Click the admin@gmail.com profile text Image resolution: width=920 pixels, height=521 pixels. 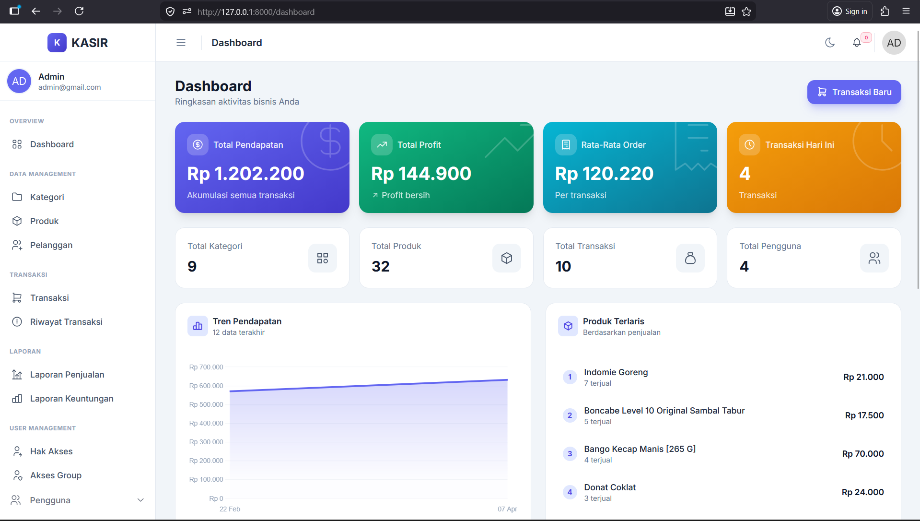tap(70, 87)
